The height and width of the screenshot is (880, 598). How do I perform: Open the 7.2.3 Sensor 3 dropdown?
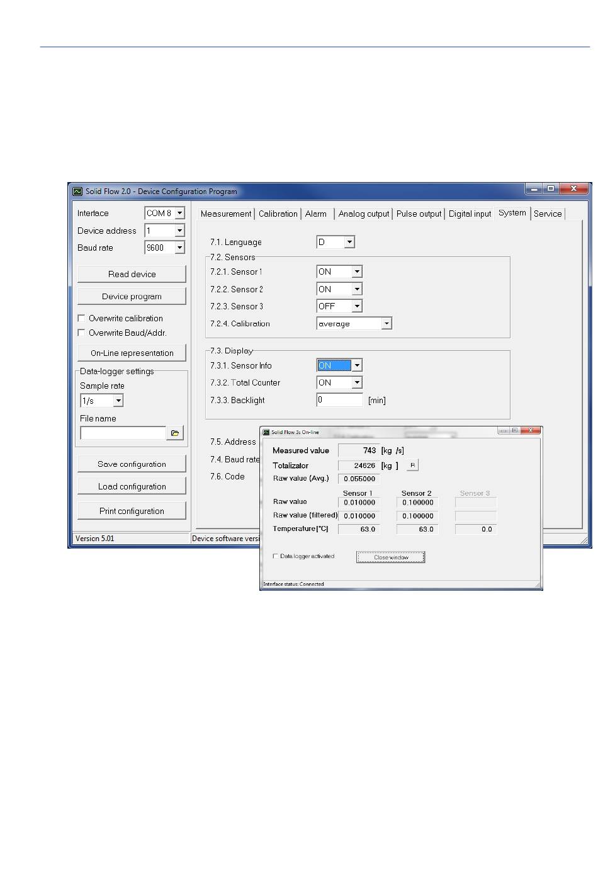[357, 306]
